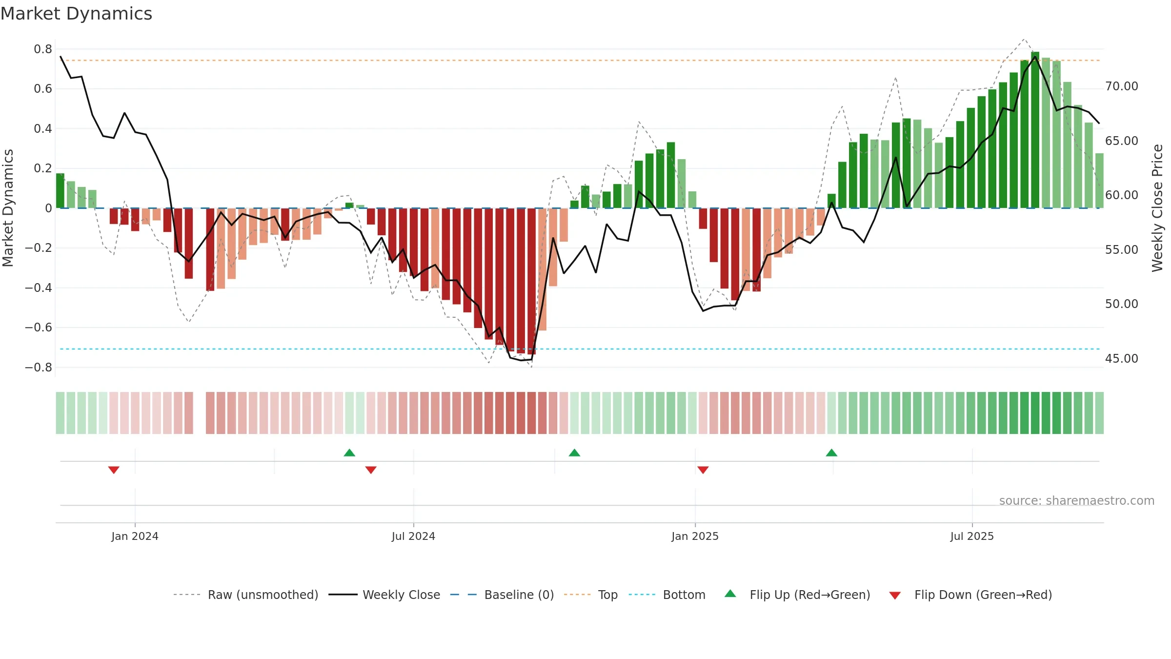Click the Jan 2025 axis label
1171x659 pixels.
695,536
